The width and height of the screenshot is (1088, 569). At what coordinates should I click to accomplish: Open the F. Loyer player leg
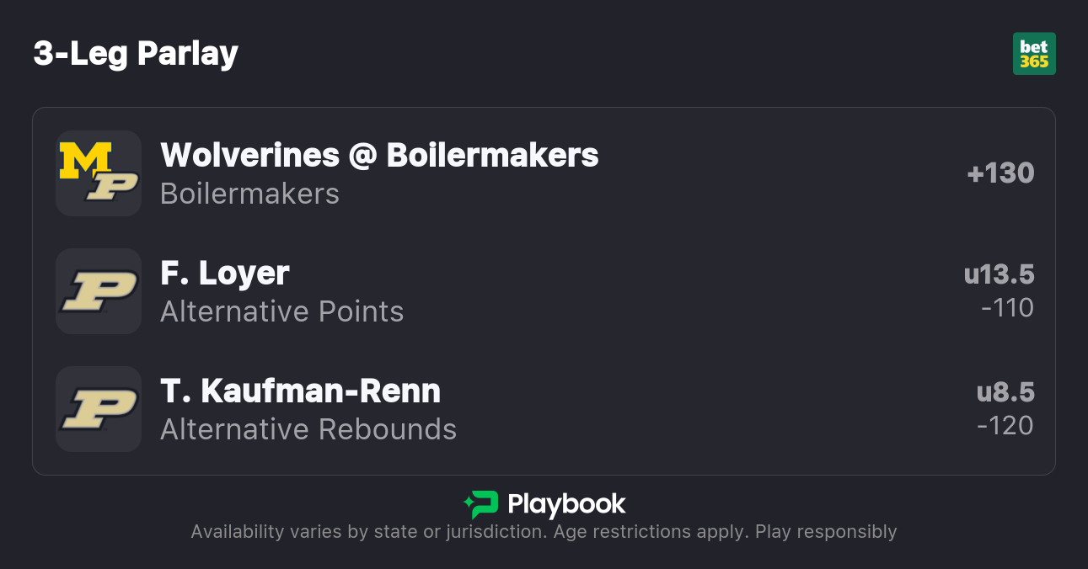[225, 273]
